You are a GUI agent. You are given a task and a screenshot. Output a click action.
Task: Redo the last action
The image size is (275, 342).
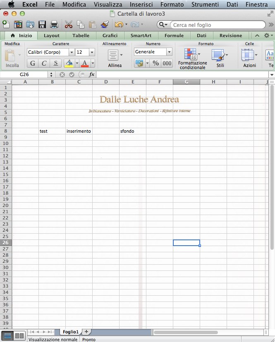135,24
